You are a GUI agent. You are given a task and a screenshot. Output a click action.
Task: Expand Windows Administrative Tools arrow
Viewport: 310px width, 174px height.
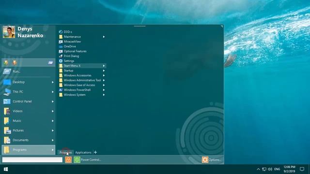click(104, 80)
